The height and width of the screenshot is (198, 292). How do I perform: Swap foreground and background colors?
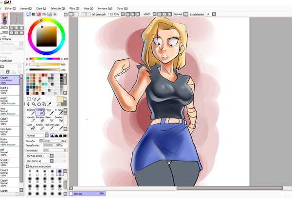coord(65,98)
